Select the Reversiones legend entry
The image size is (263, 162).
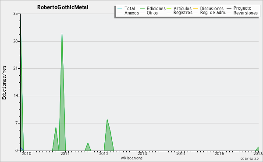click(x=245, y=13)
